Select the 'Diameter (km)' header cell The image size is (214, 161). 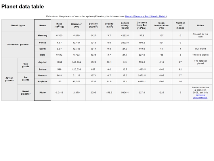pos(76,25)
